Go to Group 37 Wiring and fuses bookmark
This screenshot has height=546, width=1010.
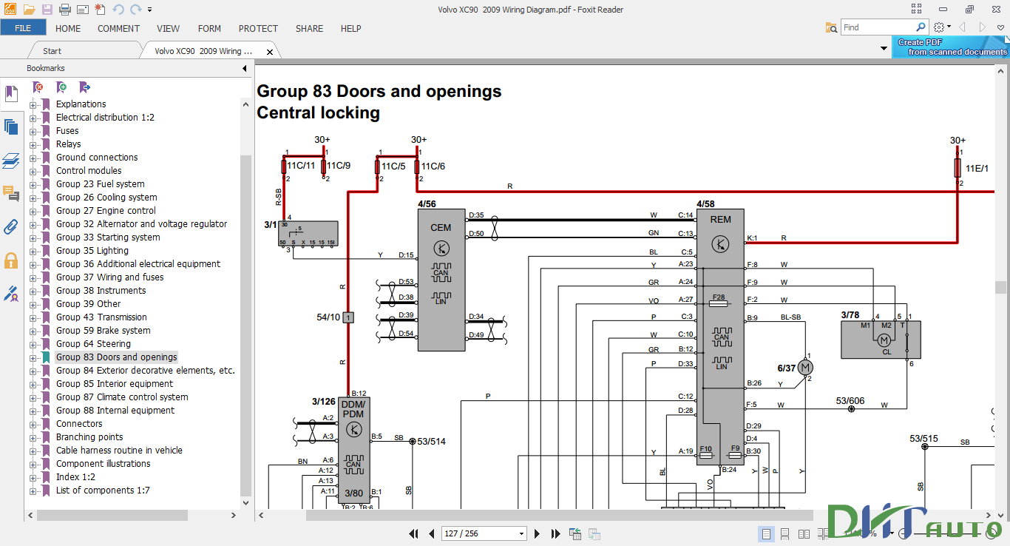click(x=110, y=277)
